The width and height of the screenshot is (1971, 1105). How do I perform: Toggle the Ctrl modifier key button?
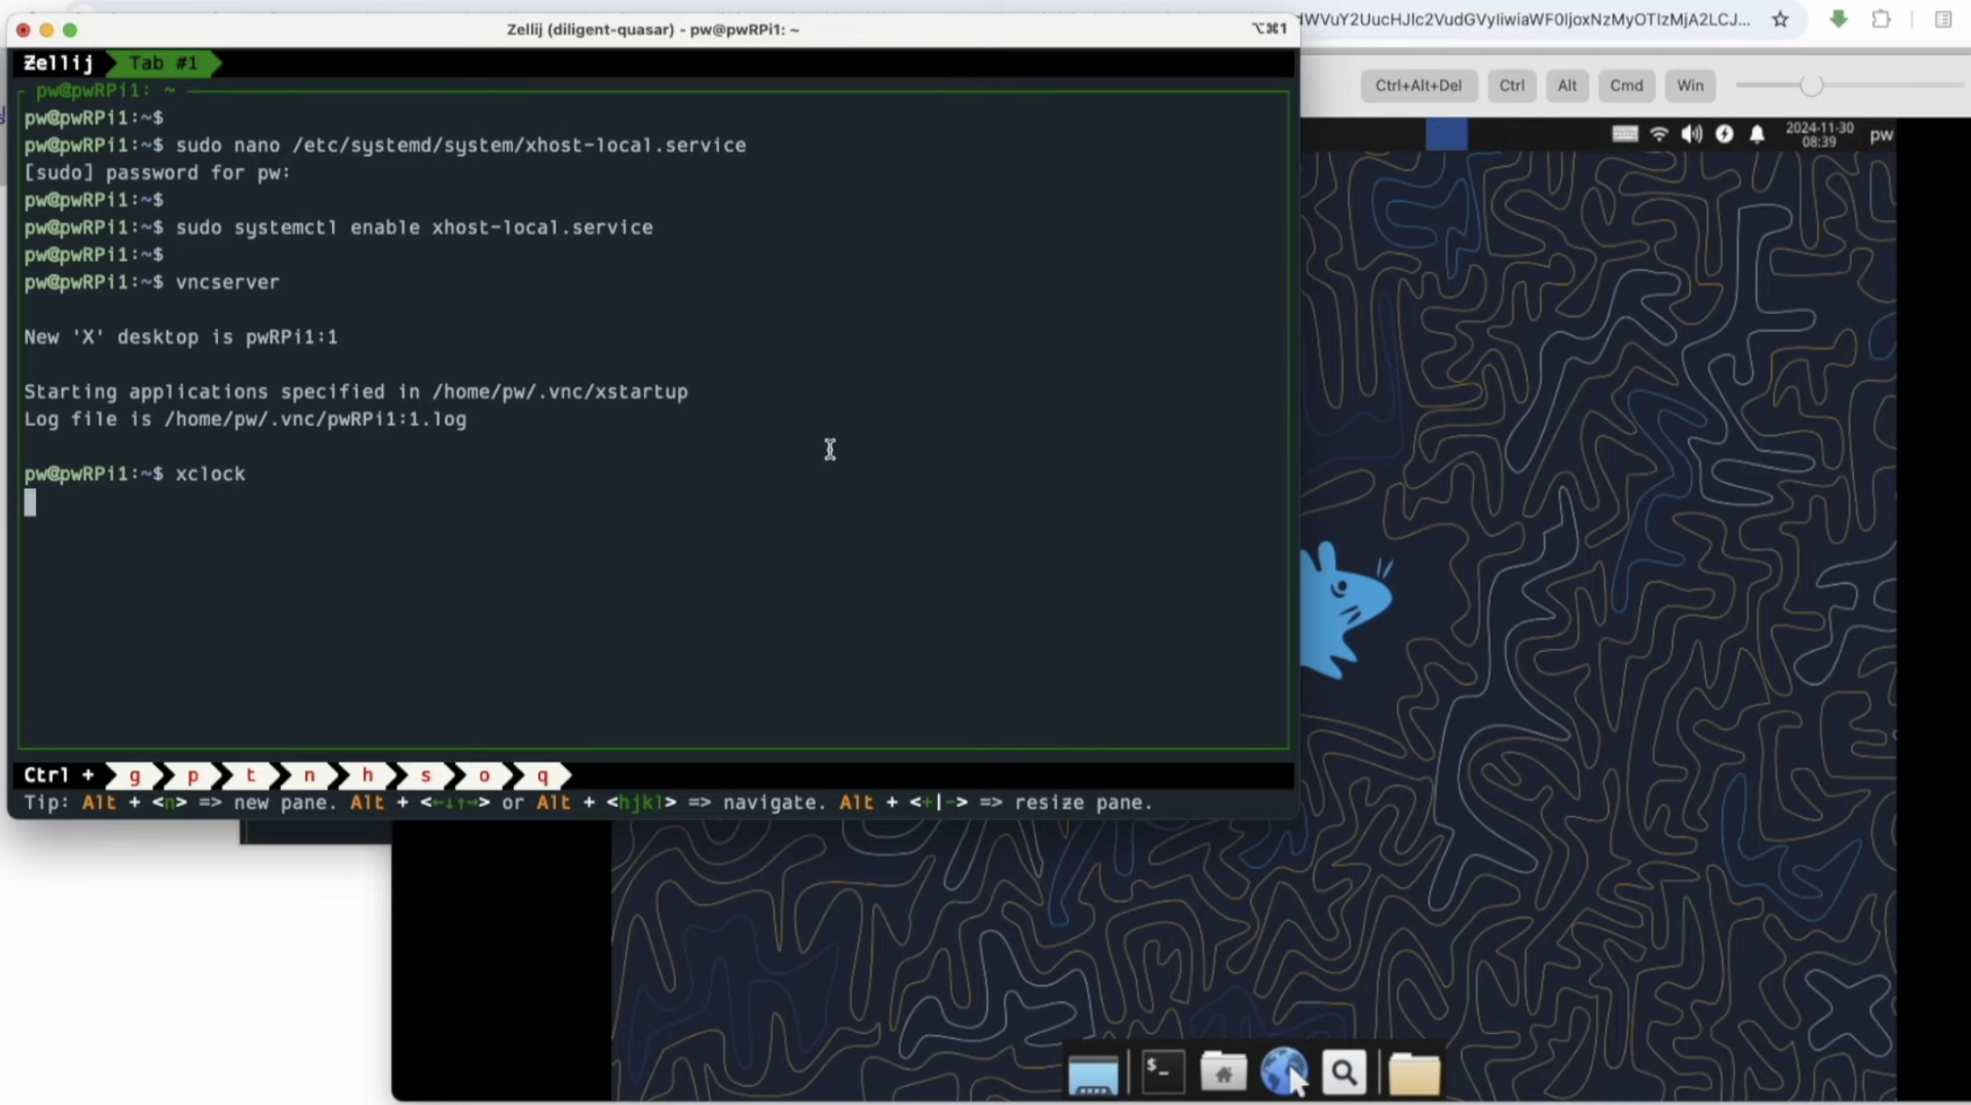pyautogui.click(x=1511, y=86)
